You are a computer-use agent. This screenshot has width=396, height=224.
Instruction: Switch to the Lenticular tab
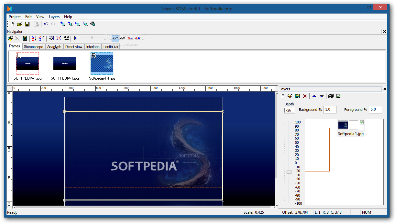click(111, 47)
